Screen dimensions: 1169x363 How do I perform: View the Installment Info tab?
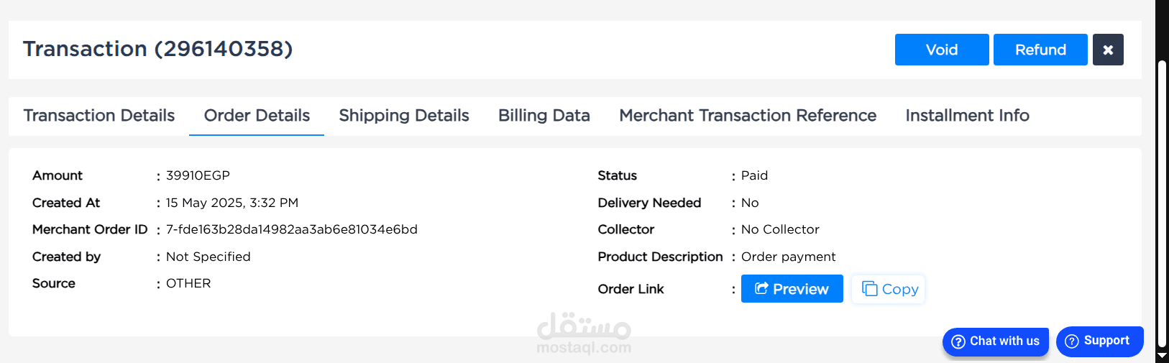967,116
